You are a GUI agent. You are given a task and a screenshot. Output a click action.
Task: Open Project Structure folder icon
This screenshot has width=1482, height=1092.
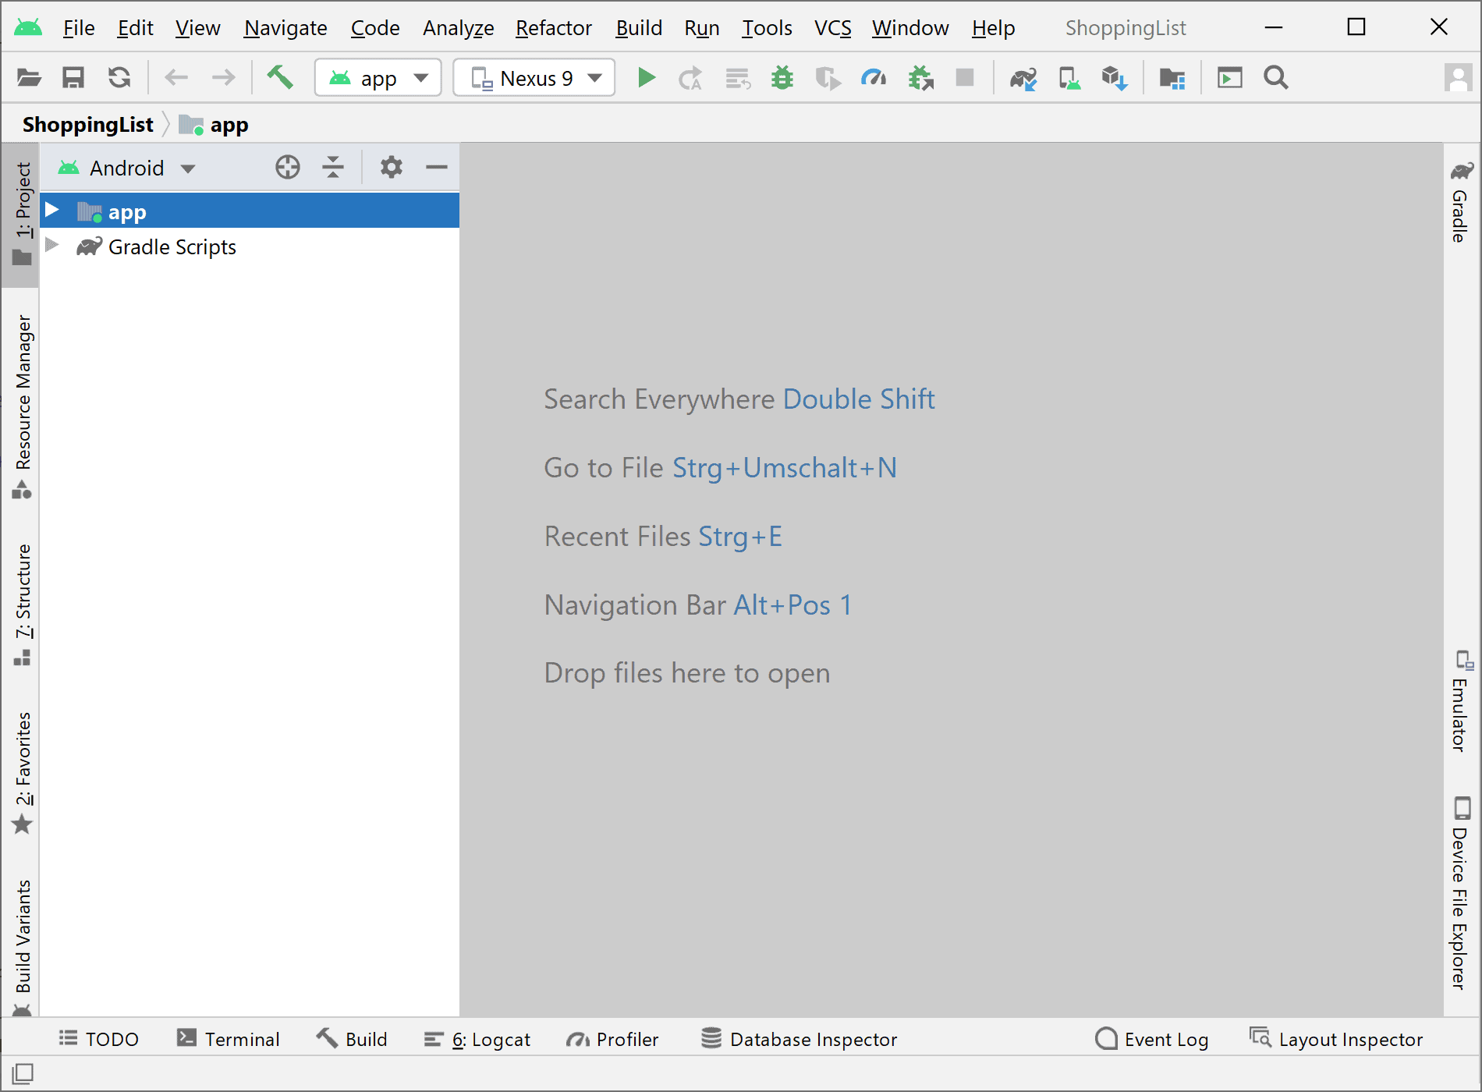[1172, 78]
